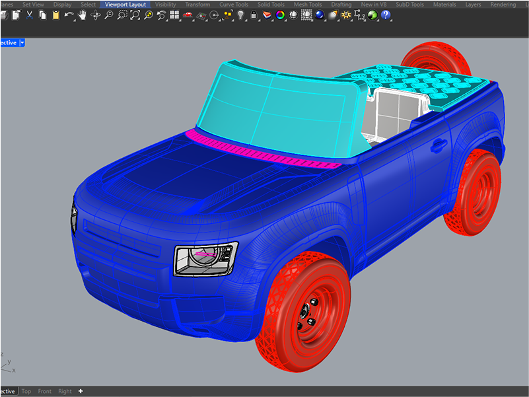Viewport: 529px width, 397px height.
Task: Click the Undo arrow icon
Action: click(x=69, y=15)
